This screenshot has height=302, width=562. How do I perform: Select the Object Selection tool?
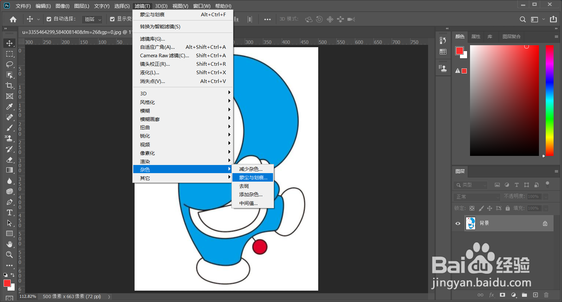(9, 75)
